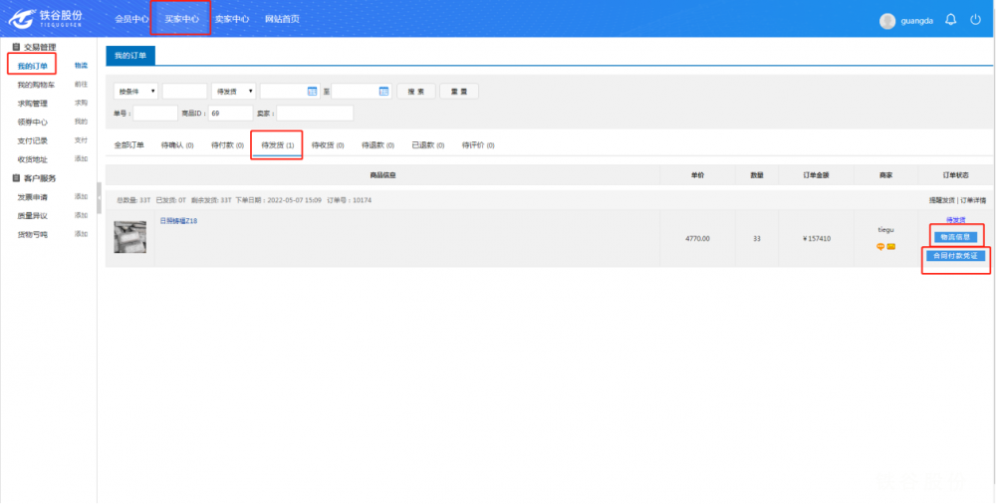Select the 全部订单 tab
This screenshot has width=996, height=504.
[128, 145]
